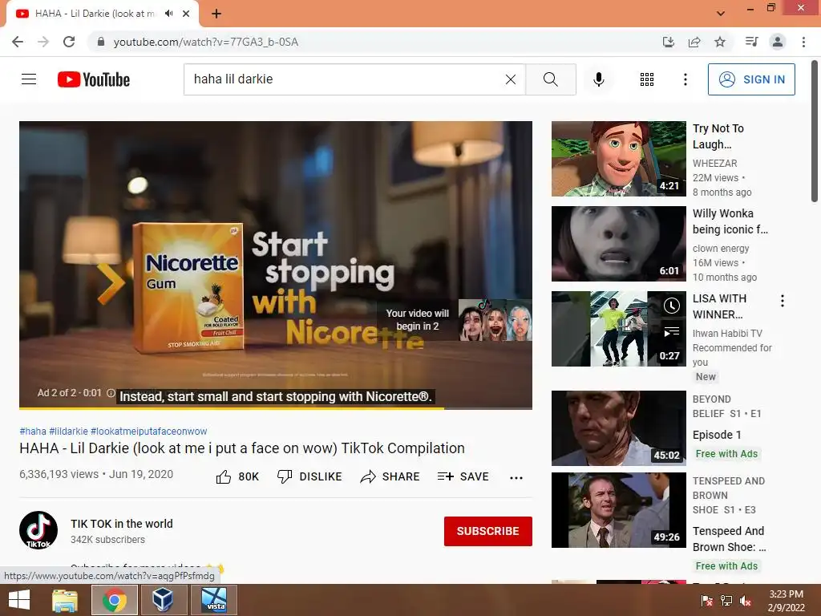The width and height of the screenshot is (821, 616).
Task: Open the #haha hashtag link
Action: click(32, 431)
